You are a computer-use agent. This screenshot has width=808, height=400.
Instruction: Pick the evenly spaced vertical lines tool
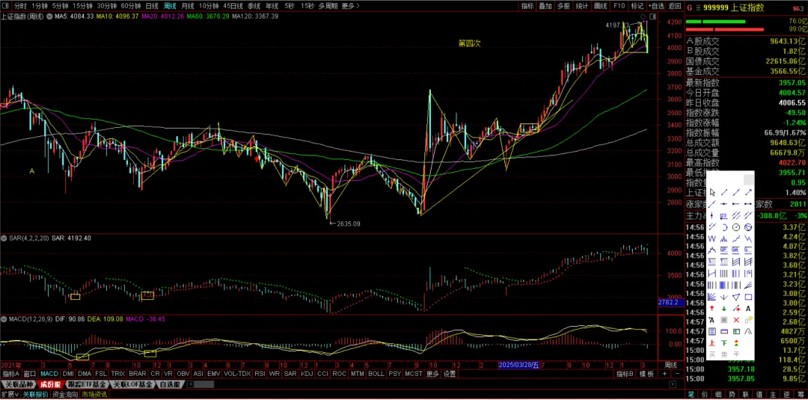tap(724, 273)
